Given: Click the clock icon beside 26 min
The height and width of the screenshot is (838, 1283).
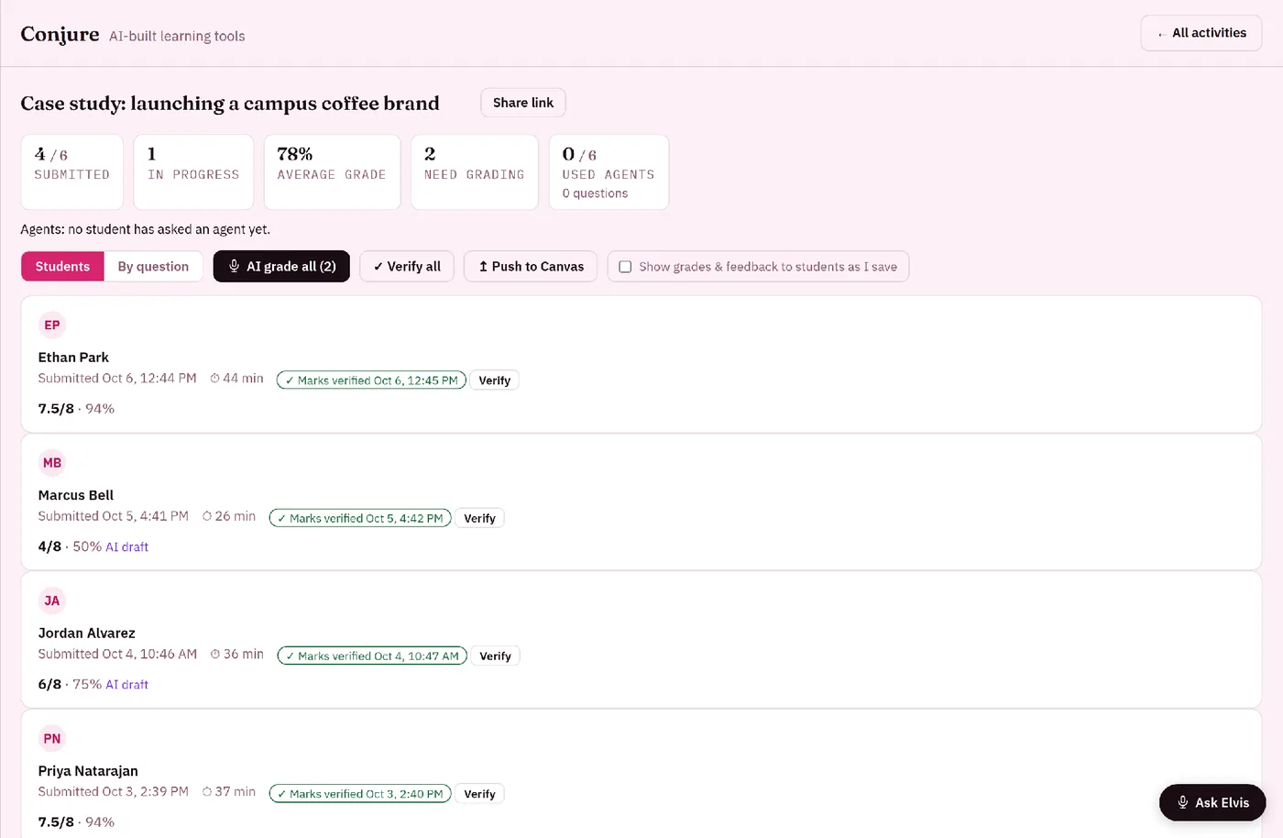Looking at the screenshot, I should [207, 516].
